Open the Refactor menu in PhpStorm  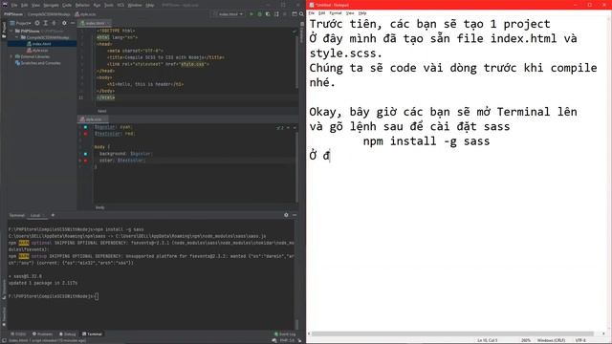coord(82,5)
